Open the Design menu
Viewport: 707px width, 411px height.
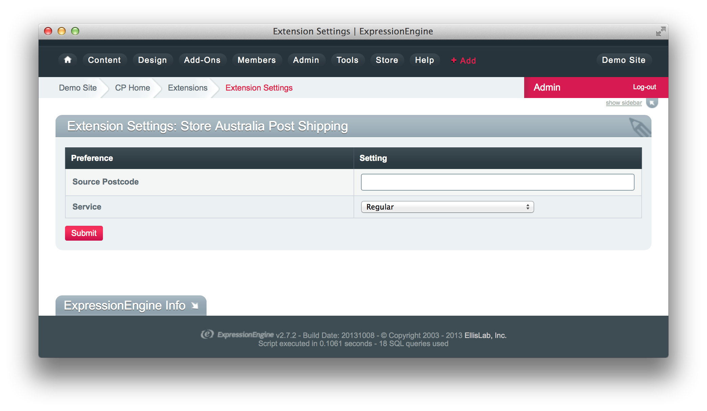(152, 60)
